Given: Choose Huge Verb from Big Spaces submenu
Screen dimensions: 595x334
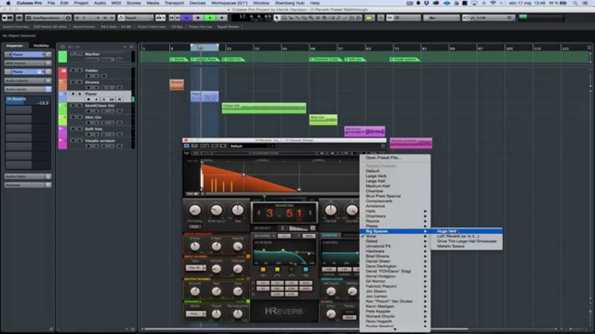Looking at the screenshot, I should point(467,231).
